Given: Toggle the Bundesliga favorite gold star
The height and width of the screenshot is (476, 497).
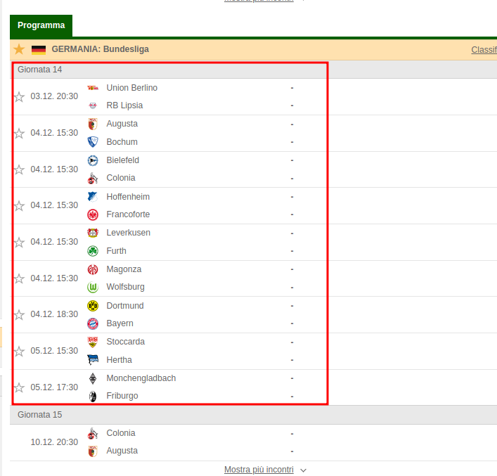Looking at the screenshot, I should 19,49.
